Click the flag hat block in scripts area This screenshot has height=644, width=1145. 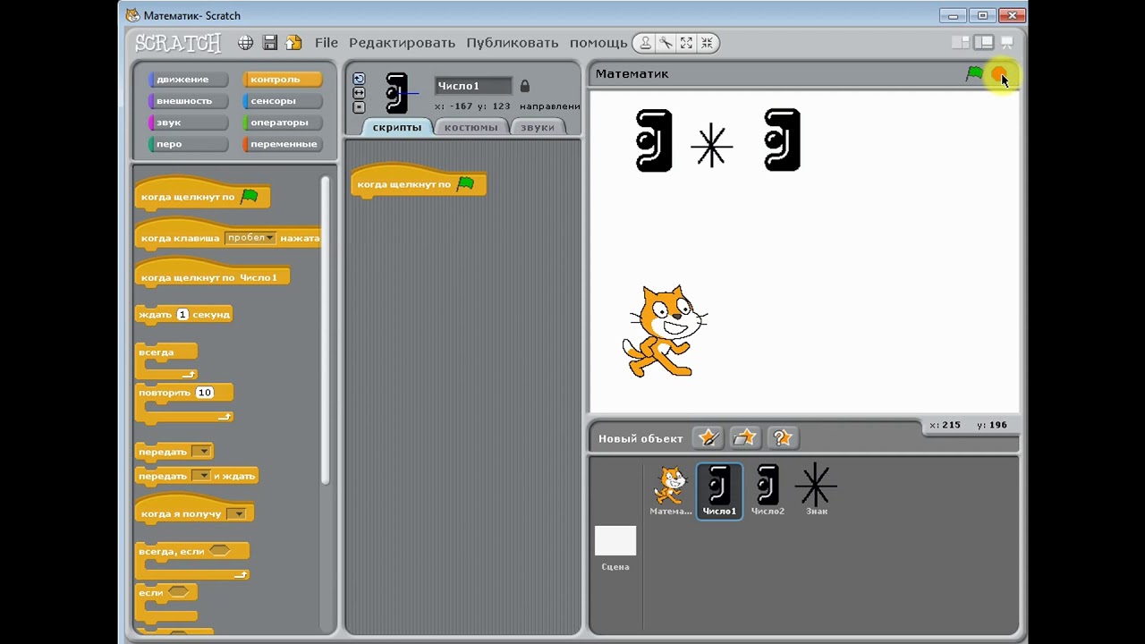[419, 182]
